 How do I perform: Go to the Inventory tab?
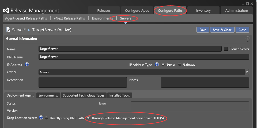click(203, 10)
